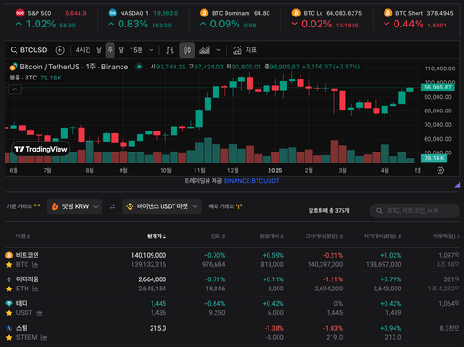Sort the list by 현재가 column
464x347 pixels.
coord(156,237)
